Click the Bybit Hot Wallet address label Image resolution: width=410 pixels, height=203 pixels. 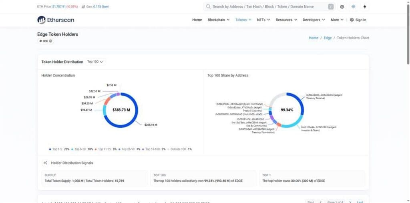(239, 104)
